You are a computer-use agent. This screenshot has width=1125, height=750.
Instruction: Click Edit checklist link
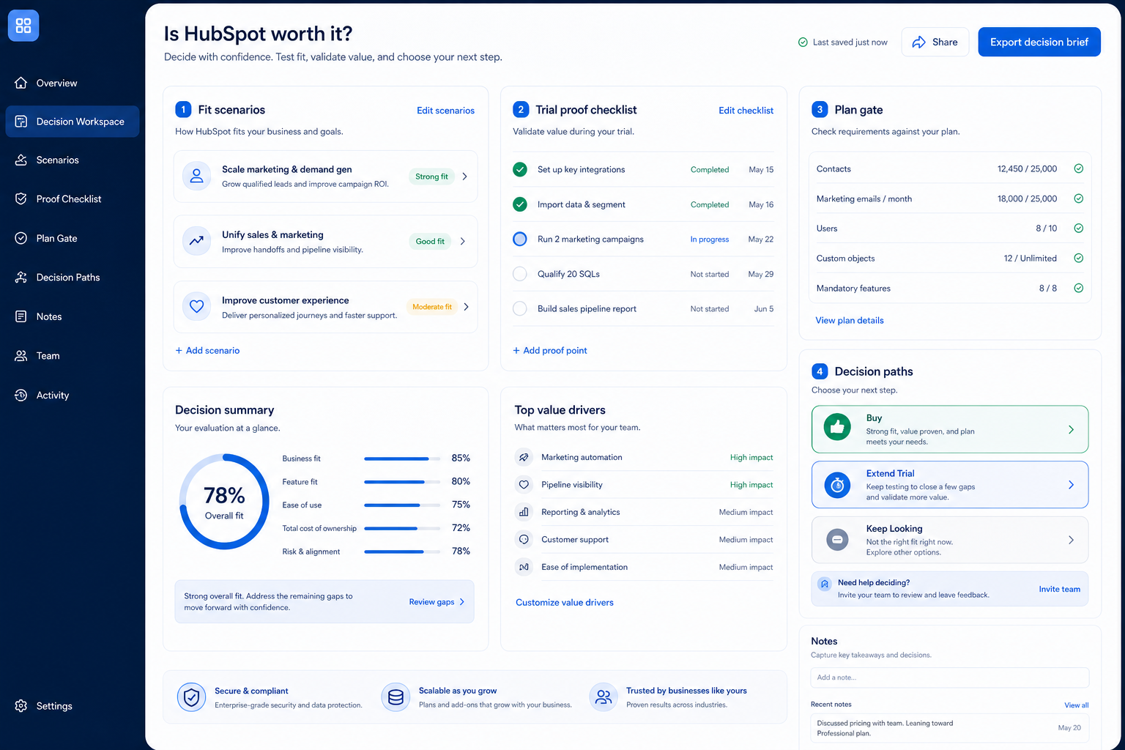(x=746, y=111)
